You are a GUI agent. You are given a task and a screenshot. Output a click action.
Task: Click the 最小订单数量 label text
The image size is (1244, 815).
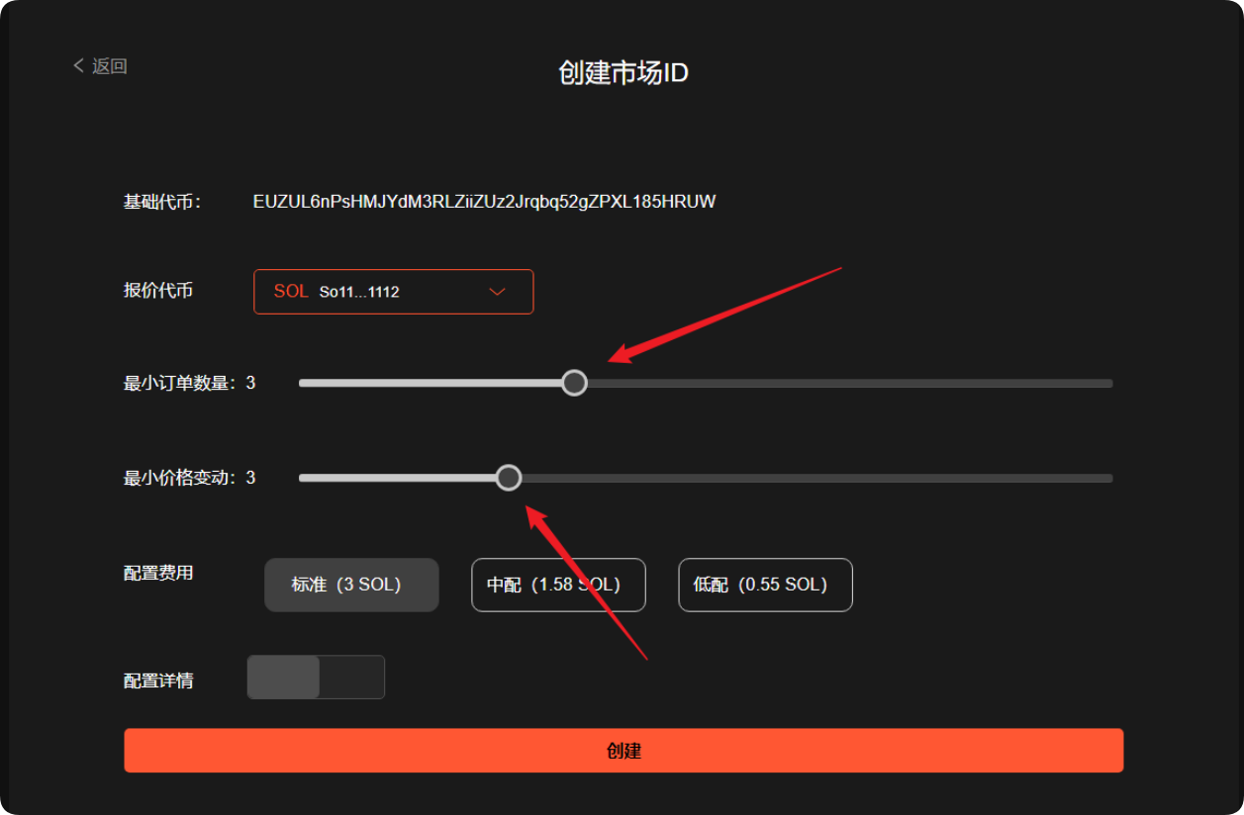coord(177,383)
